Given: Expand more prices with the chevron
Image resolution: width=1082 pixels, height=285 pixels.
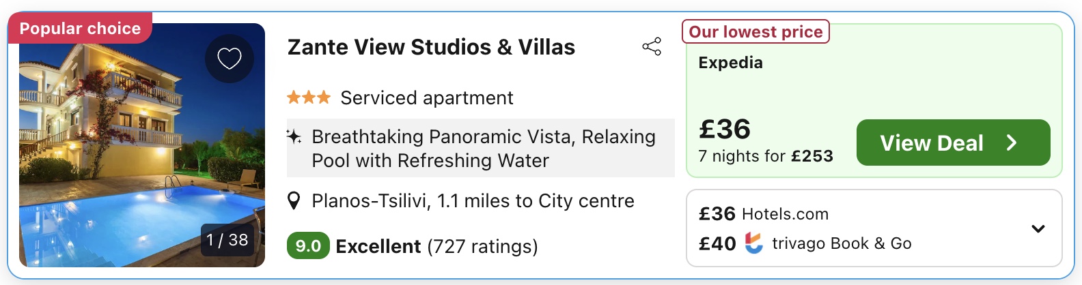Looking at the screenshot, I should 1038,228.
